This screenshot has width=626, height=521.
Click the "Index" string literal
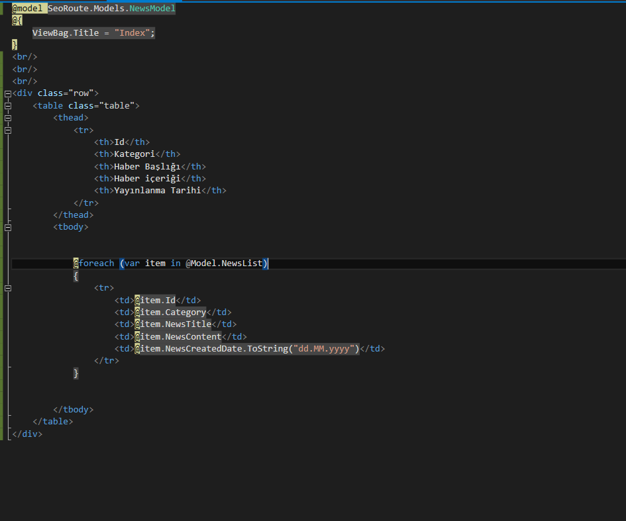132,33
